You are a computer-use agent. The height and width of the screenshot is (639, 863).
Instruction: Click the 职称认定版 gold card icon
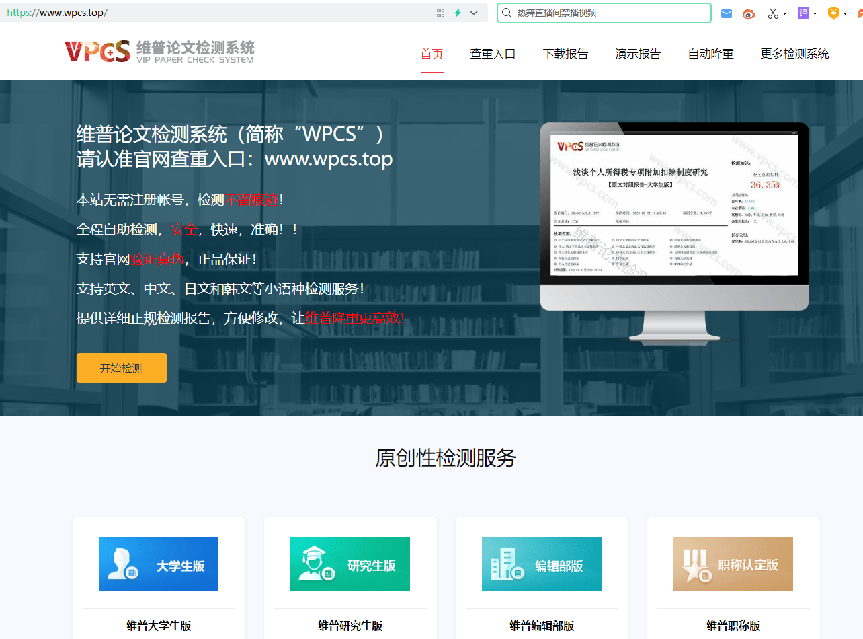click(x=733, y=564)
